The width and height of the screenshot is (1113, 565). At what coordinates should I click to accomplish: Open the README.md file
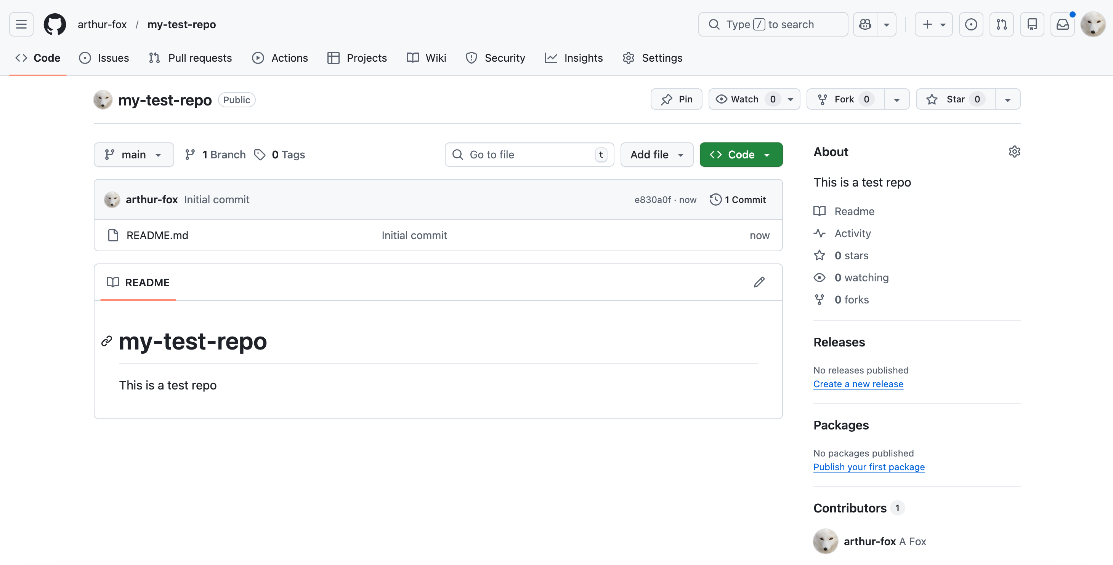(x=157, y=235)
